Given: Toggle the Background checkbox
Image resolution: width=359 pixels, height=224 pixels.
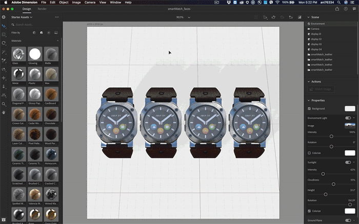Looking at the screenshot, I should tap(309, 109).
